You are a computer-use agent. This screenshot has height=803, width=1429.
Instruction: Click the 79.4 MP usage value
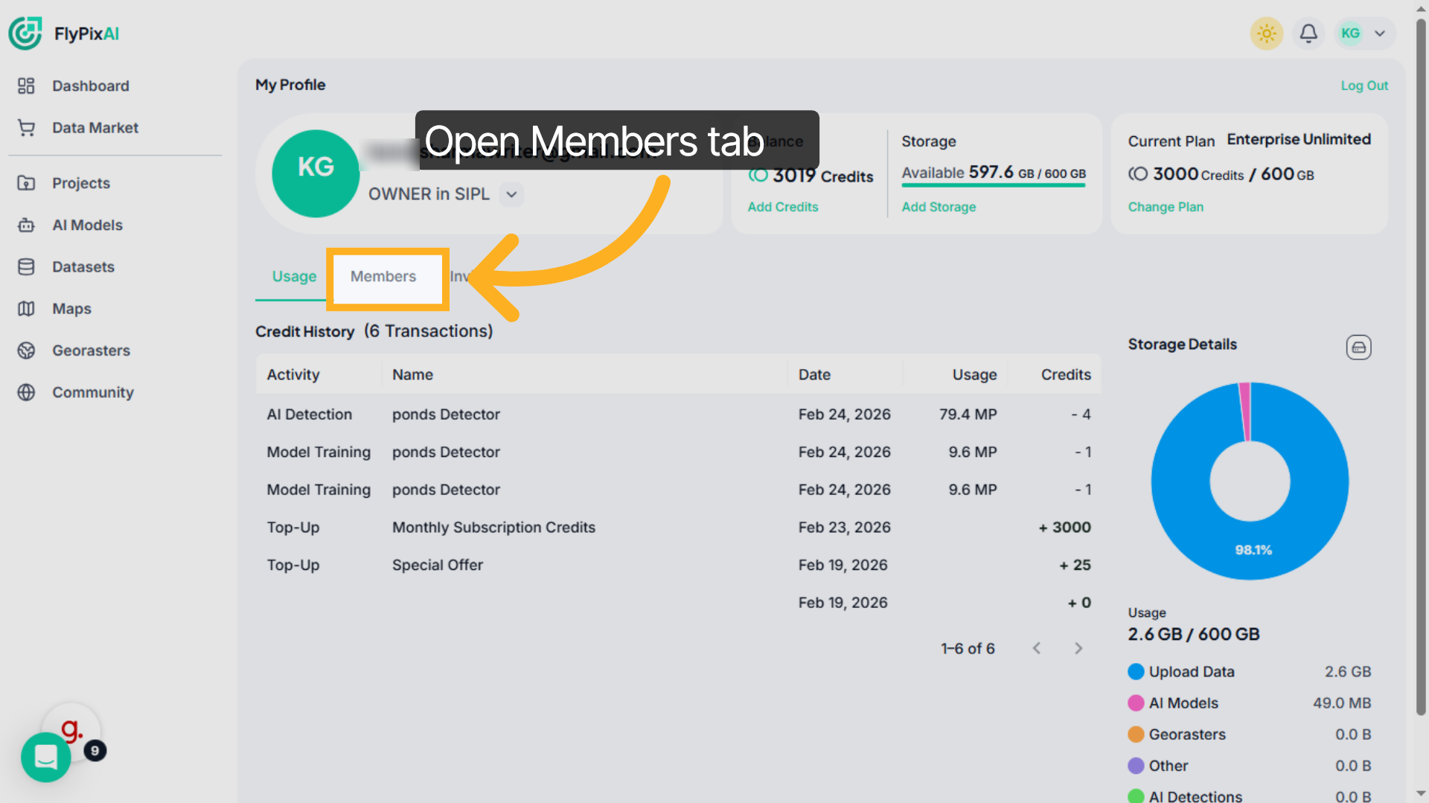[968, 415]
